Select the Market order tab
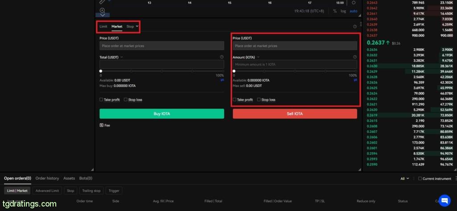The width and height of the screenshot is (457, 211). click(117, 26)
